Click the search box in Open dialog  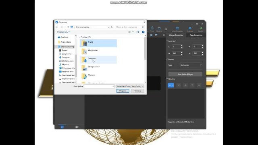tap(129, 27)
